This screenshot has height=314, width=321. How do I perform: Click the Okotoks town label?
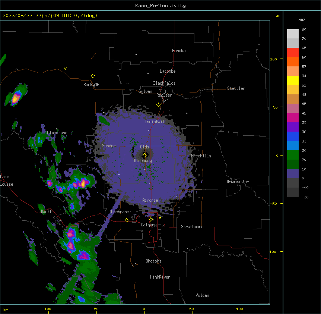tap(153, 261)
